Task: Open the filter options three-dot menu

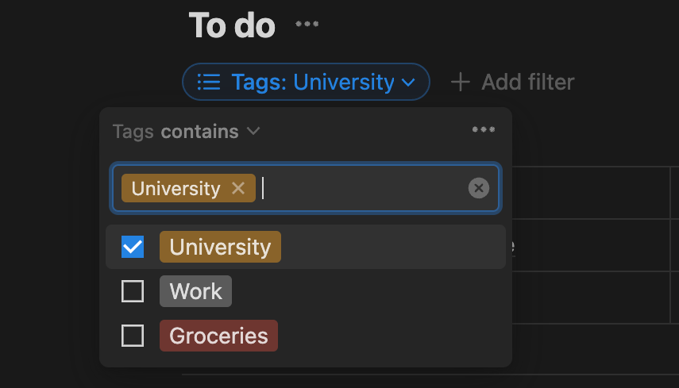Action: [x=484, y=130]
